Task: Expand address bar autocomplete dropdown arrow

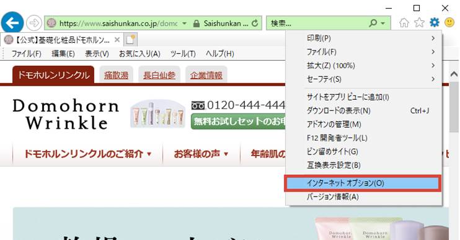Action: 185,23
